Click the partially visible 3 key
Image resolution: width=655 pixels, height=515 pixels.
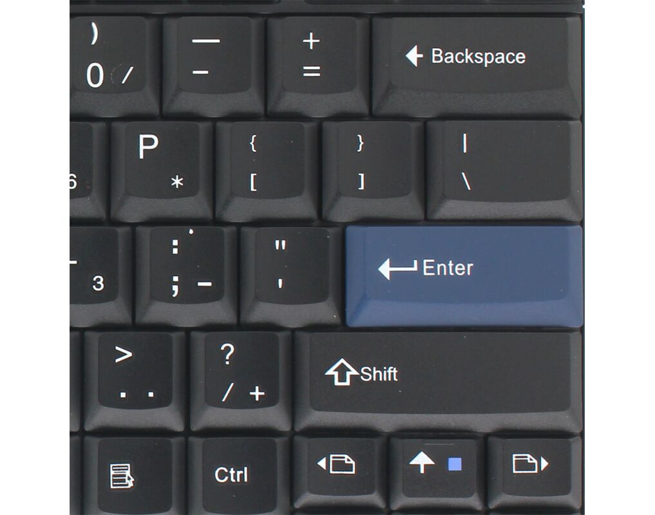coord(100,276)
